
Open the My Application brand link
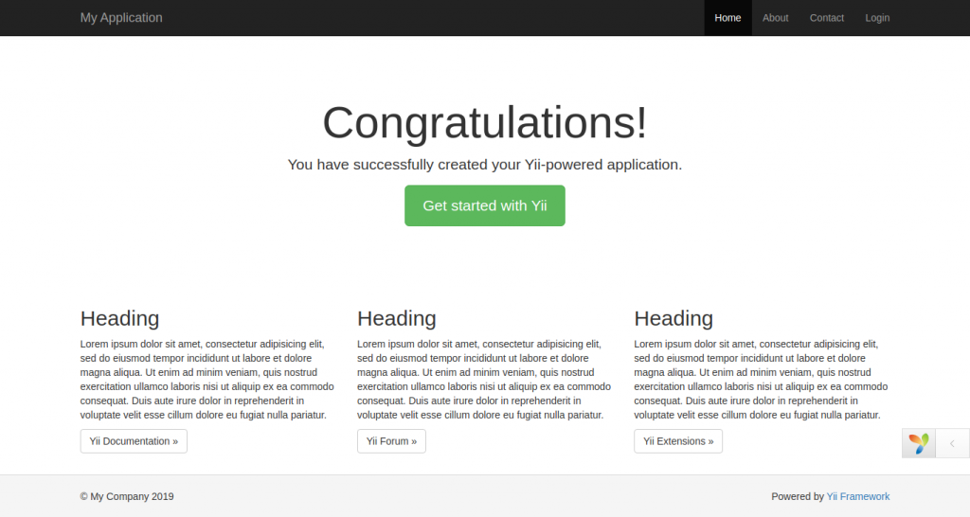(x=121, y=18)
